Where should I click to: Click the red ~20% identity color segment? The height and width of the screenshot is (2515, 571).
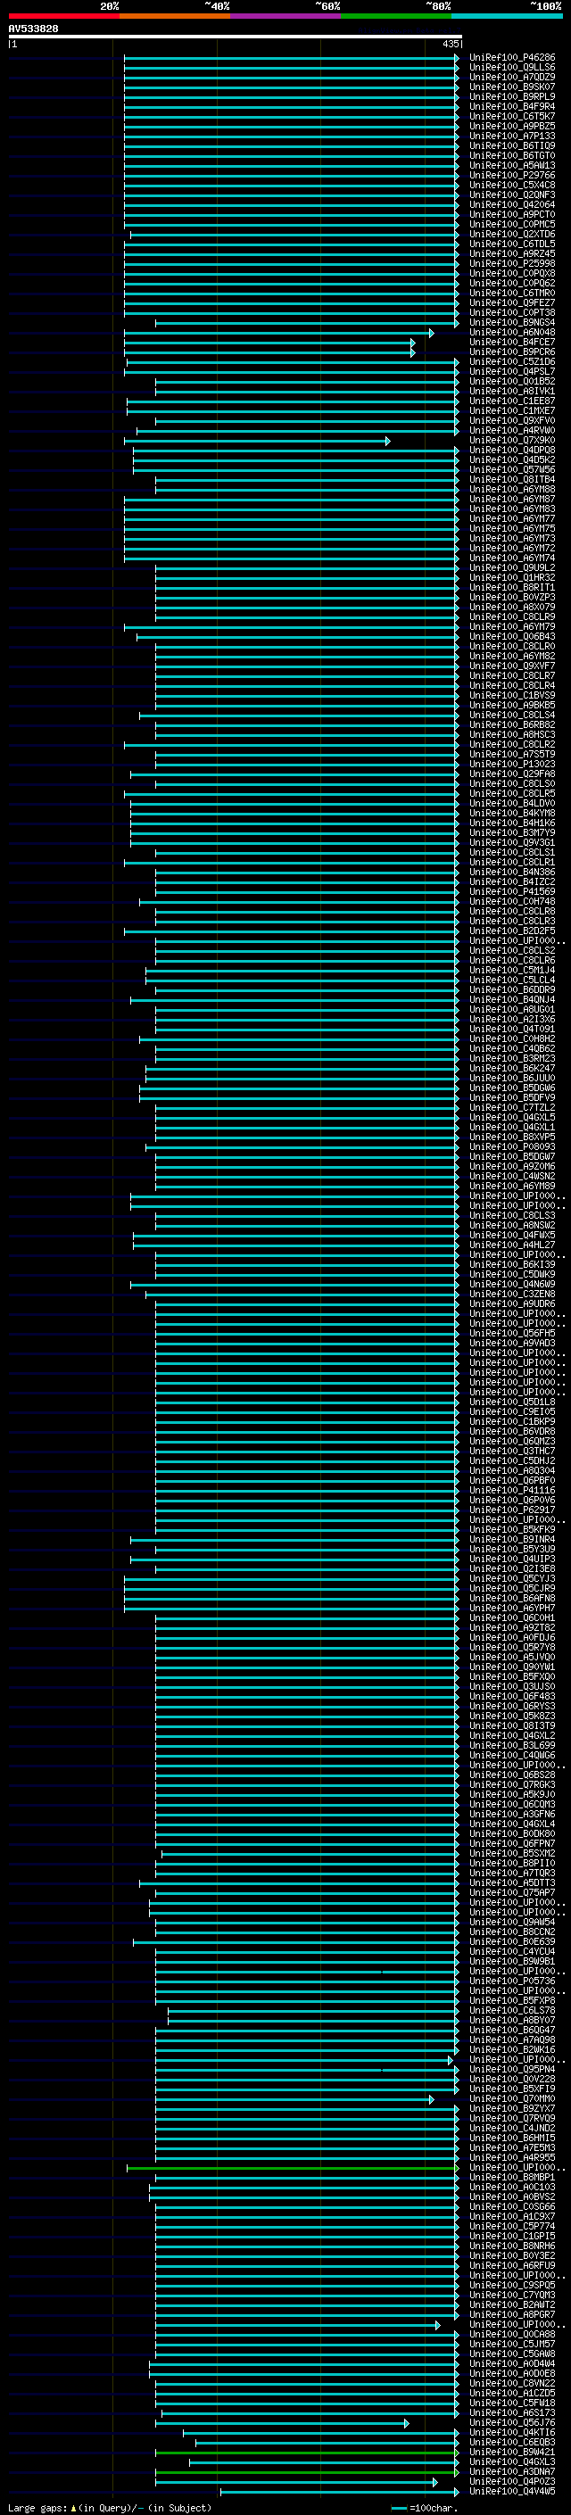tap(63, 16)
